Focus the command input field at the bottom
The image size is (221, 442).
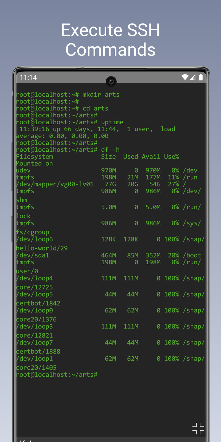[x=110, y=440]
